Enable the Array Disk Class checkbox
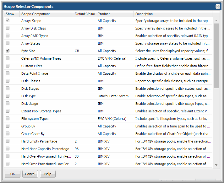This screenshot has width=224, height=183. (x=8, y=28)
